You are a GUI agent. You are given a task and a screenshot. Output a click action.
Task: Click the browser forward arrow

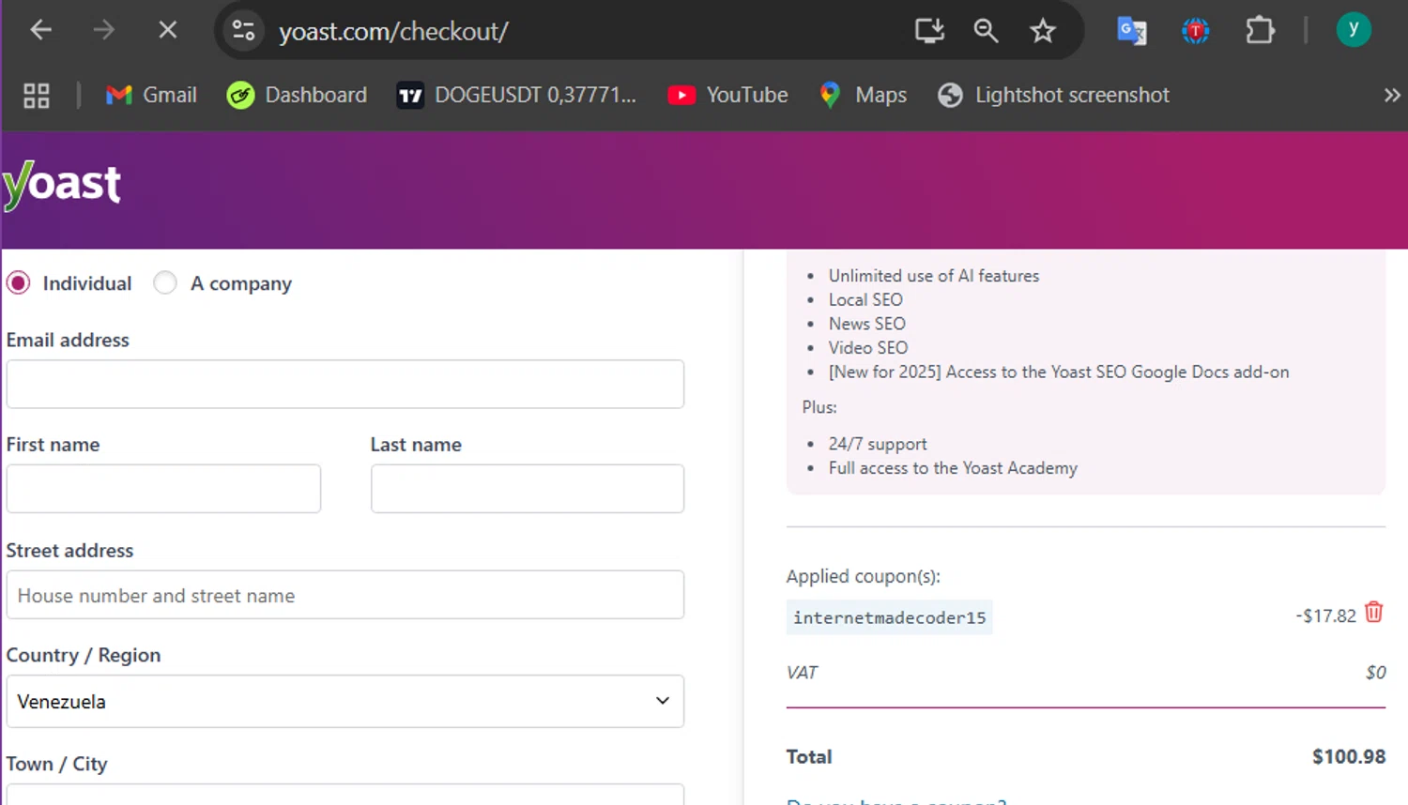[104, 30]
